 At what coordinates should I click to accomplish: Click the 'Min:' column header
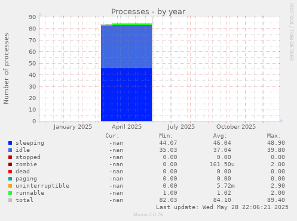tap(166, 136)
